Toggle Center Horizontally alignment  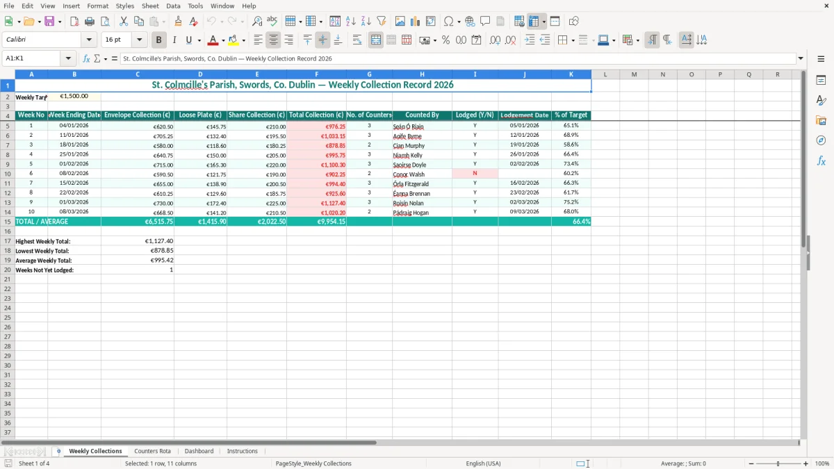tap(274, 40)
